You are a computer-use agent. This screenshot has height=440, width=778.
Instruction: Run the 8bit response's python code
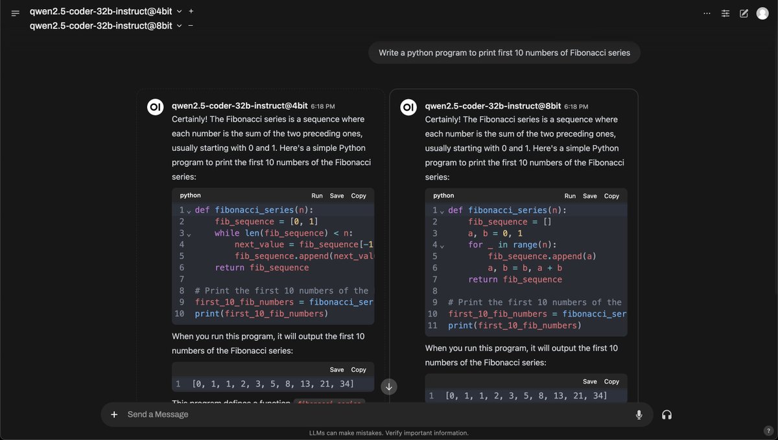pyautogui.click(x=570, y=196)
